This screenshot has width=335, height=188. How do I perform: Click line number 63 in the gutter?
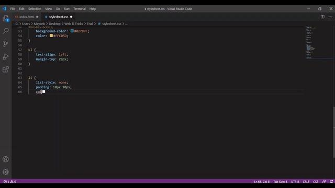[20, 78]
